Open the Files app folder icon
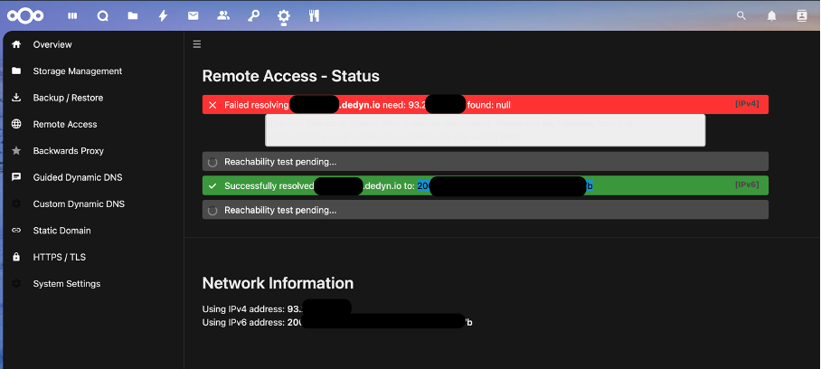 (133, 15)
